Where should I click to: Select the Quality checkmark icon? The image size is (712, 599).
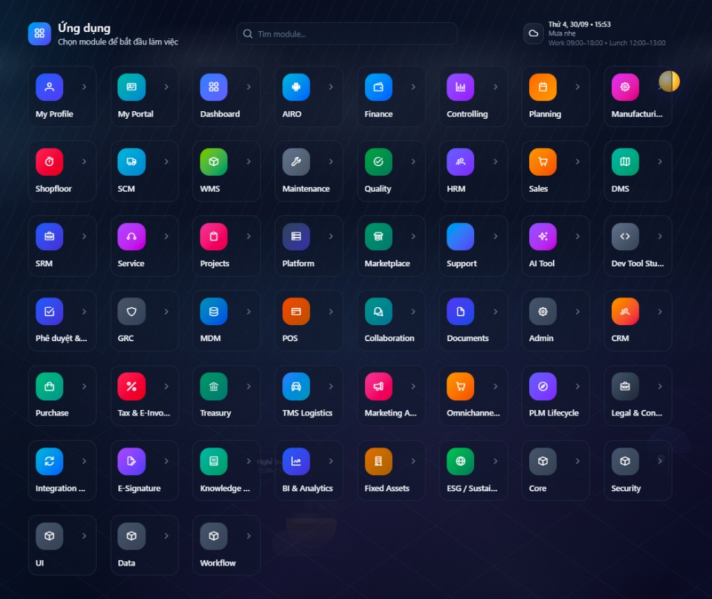tap(378, 161)
